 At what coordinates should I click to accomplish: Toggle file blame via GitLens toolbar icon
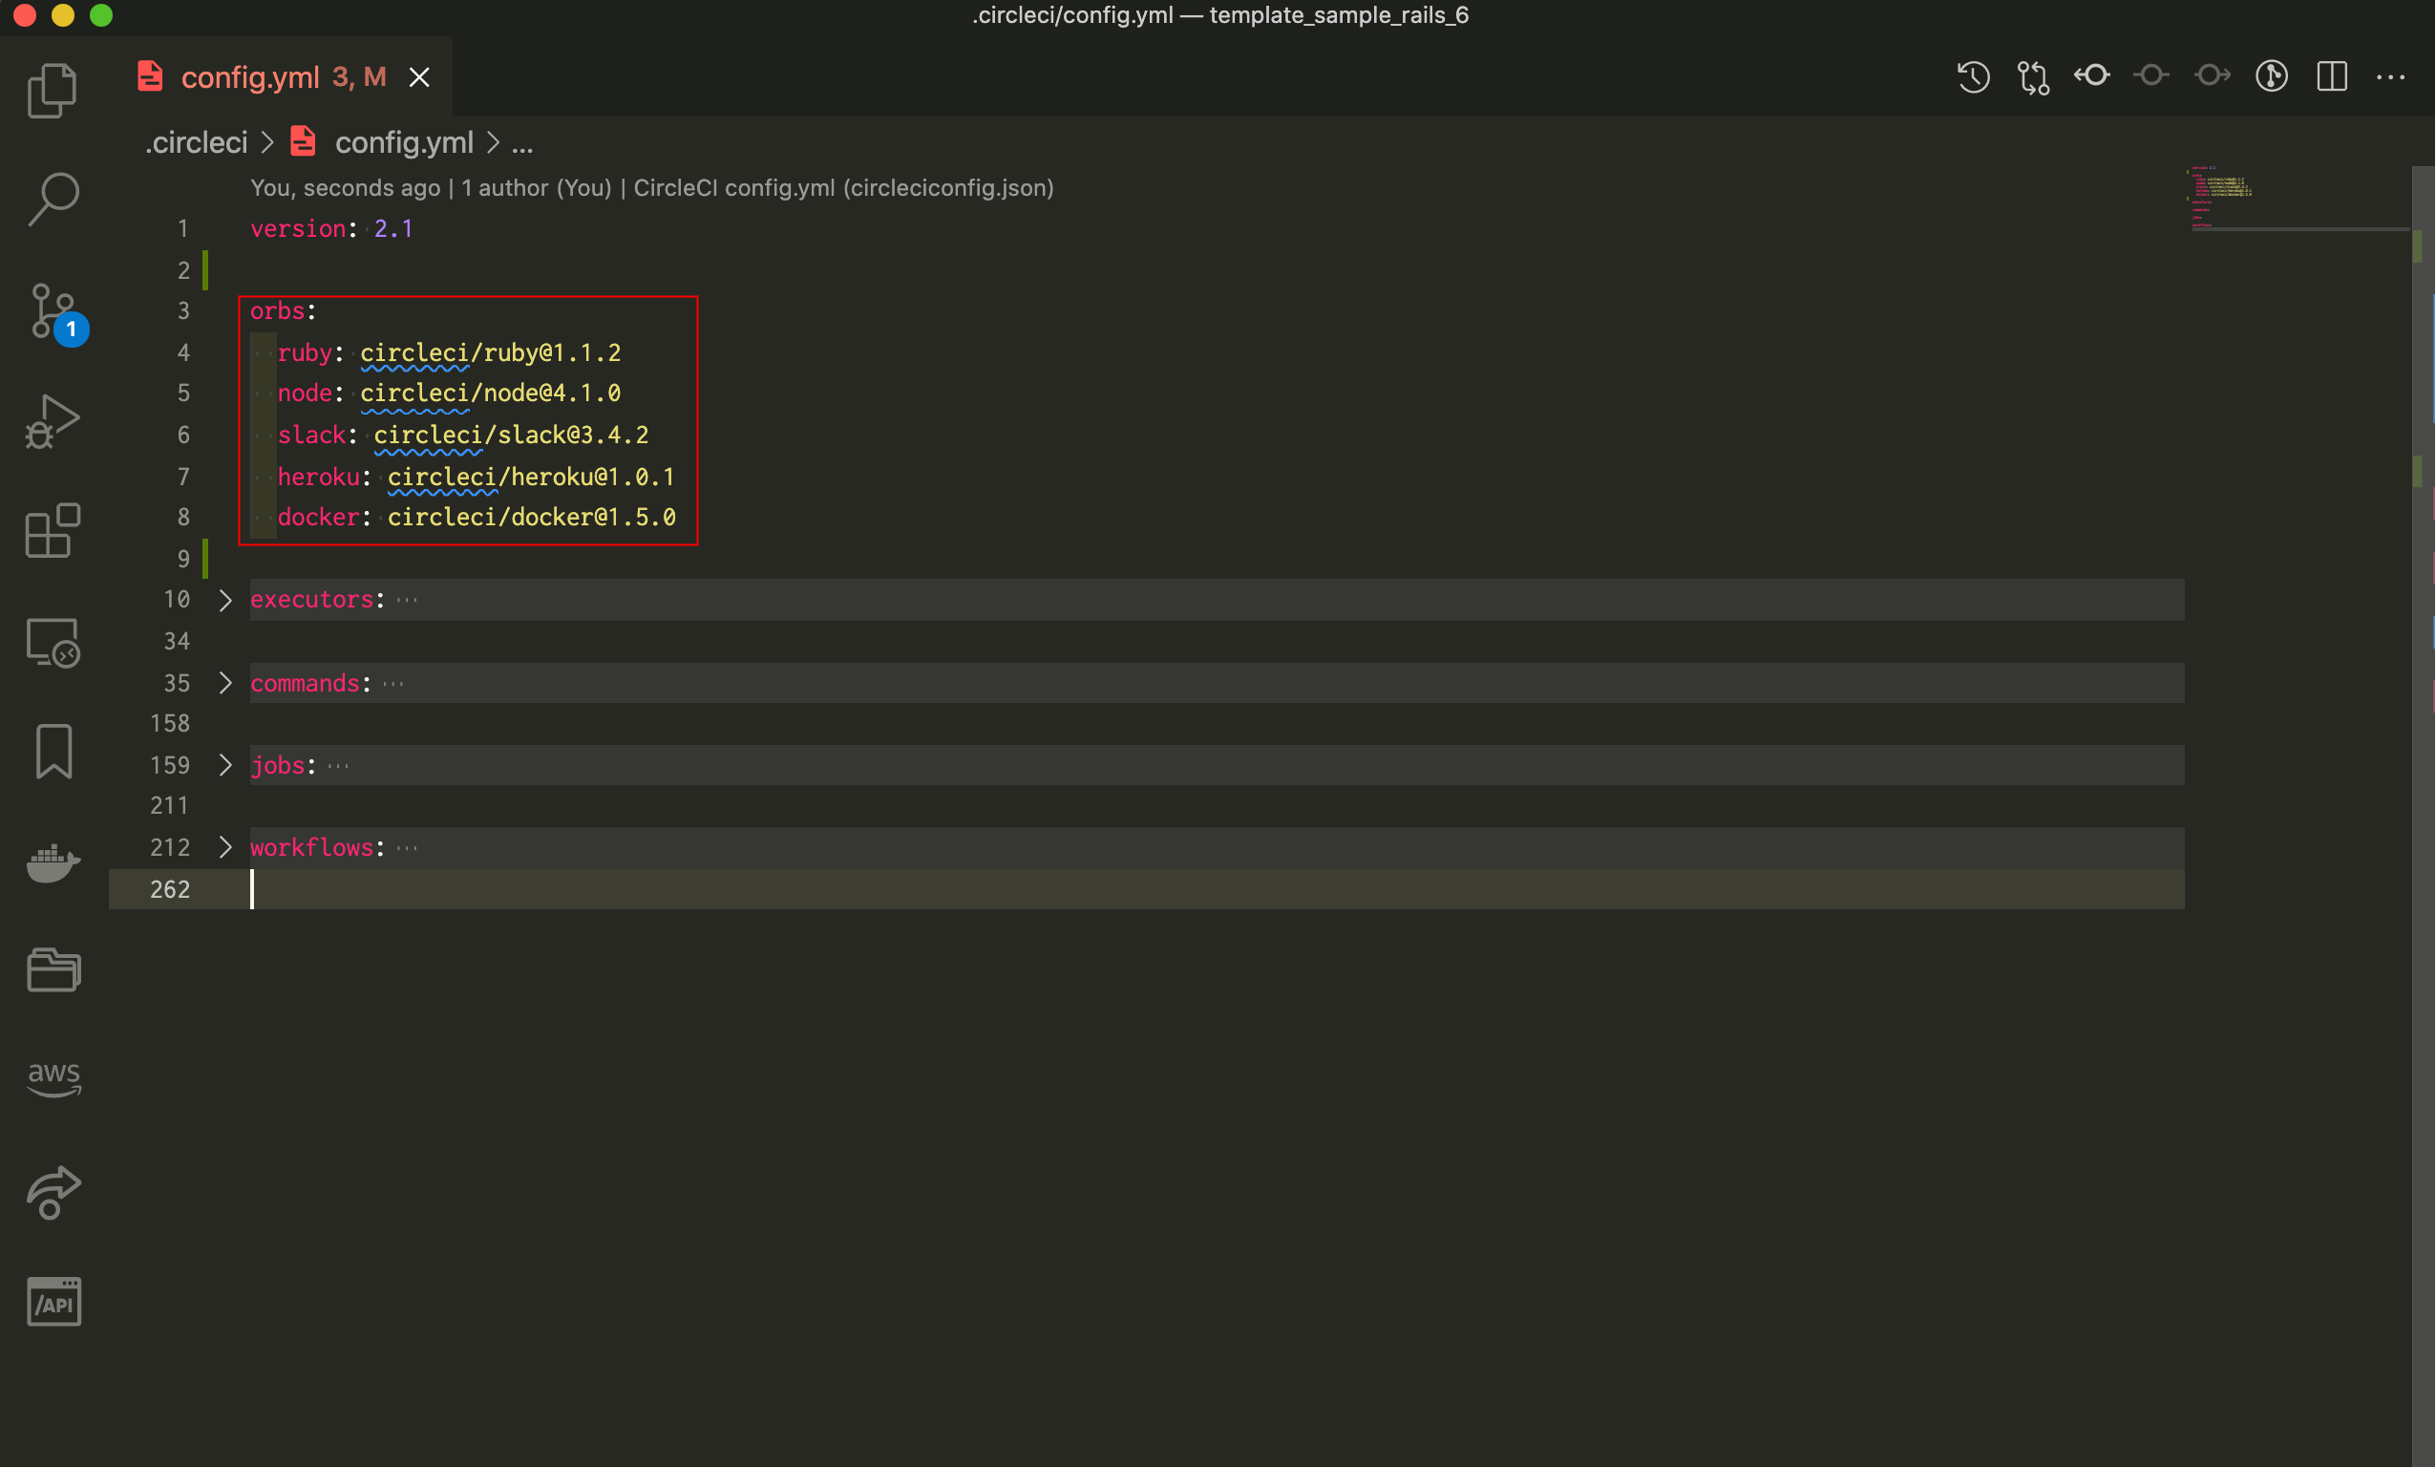(x=2271, y=76)
